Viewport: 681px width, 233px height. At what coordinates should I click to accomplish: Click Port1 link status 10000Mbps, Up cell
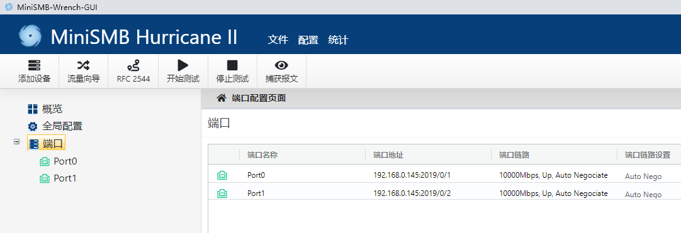click(553, 193)
